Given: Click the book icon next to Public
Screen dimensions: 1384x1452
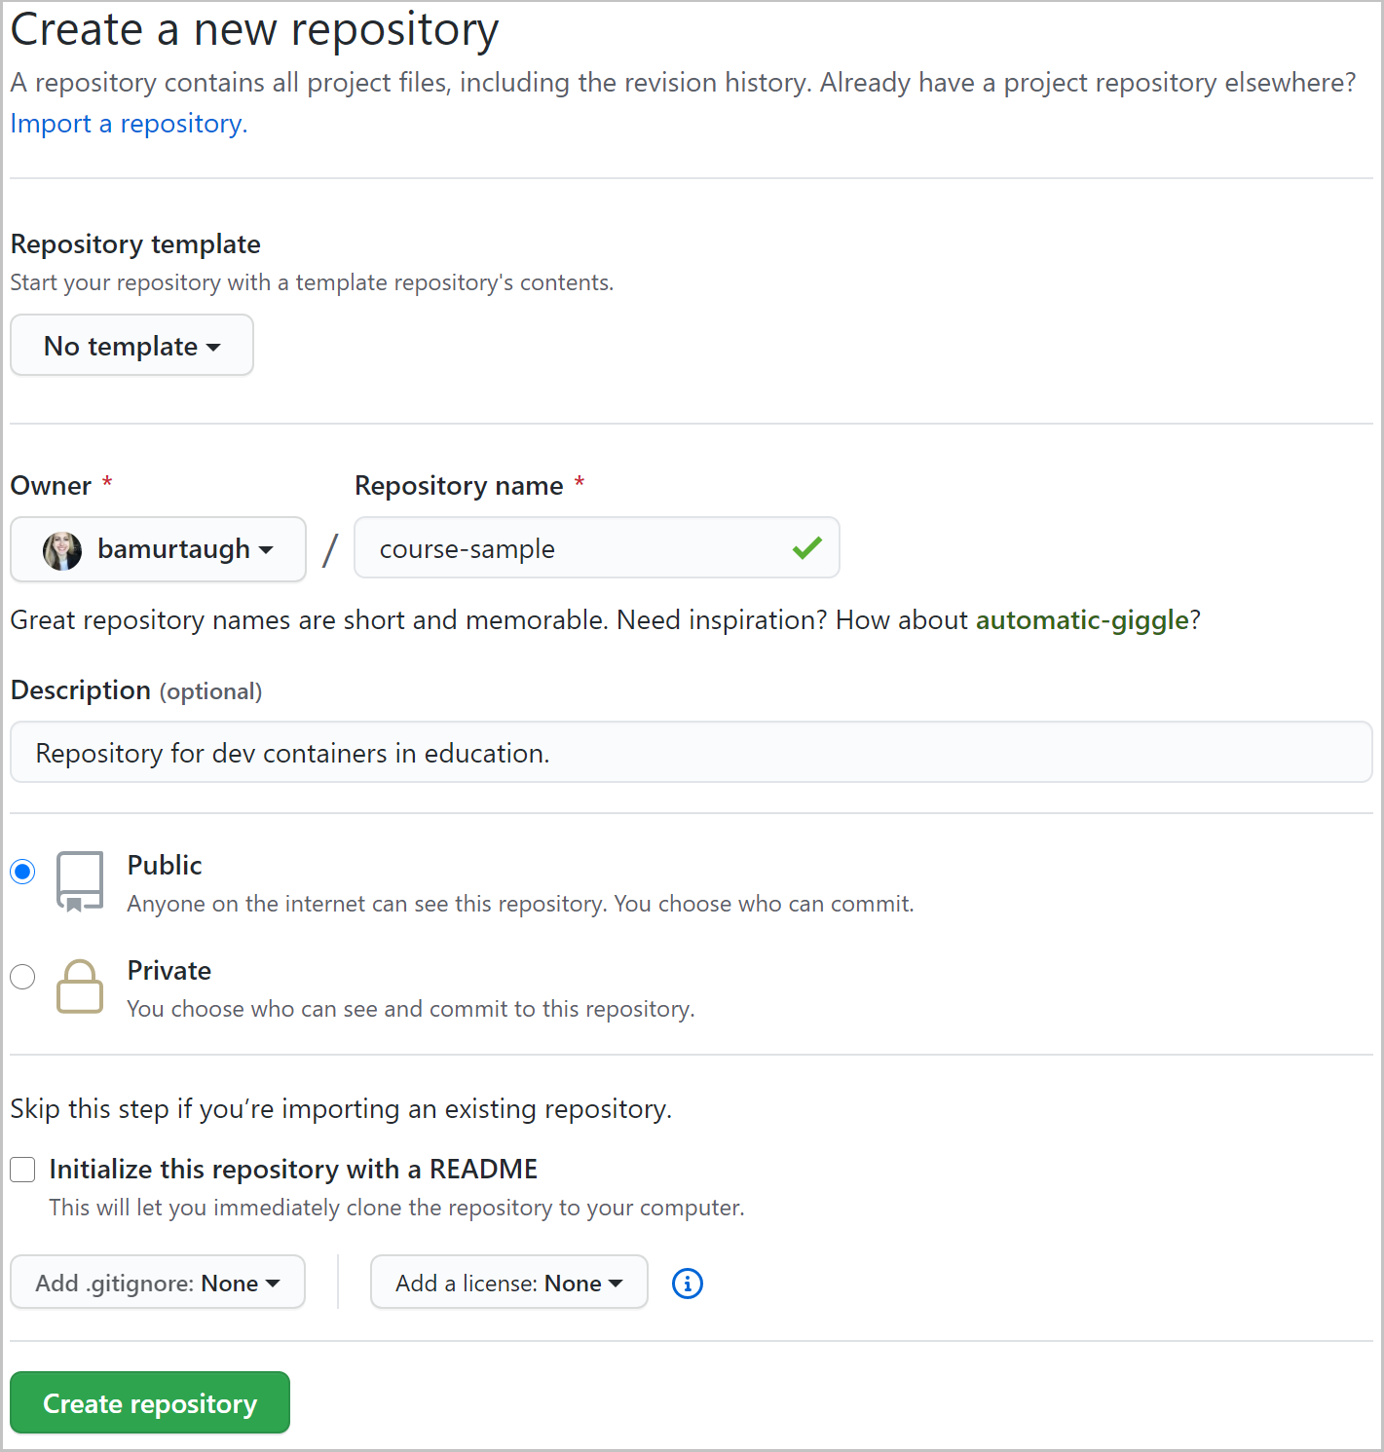Looking at the screenshot, I should [80, 879].
